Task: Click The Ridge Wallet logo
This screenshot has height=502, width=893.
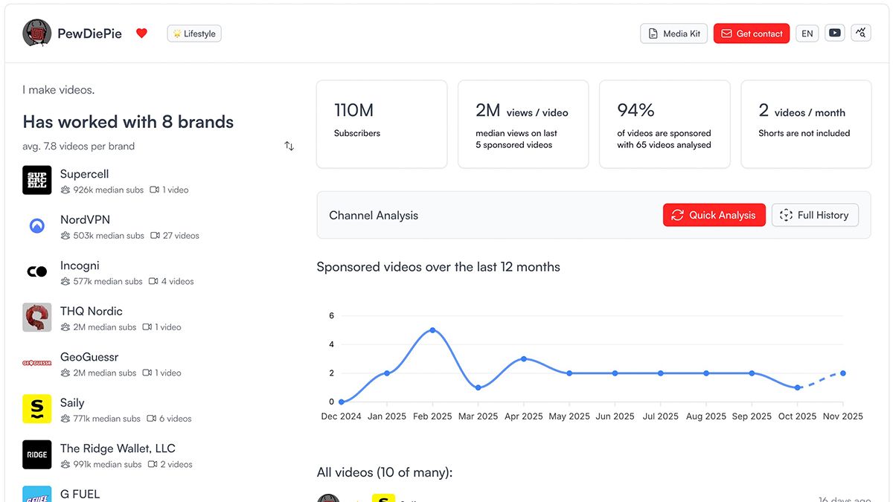Action: [36, 454]
